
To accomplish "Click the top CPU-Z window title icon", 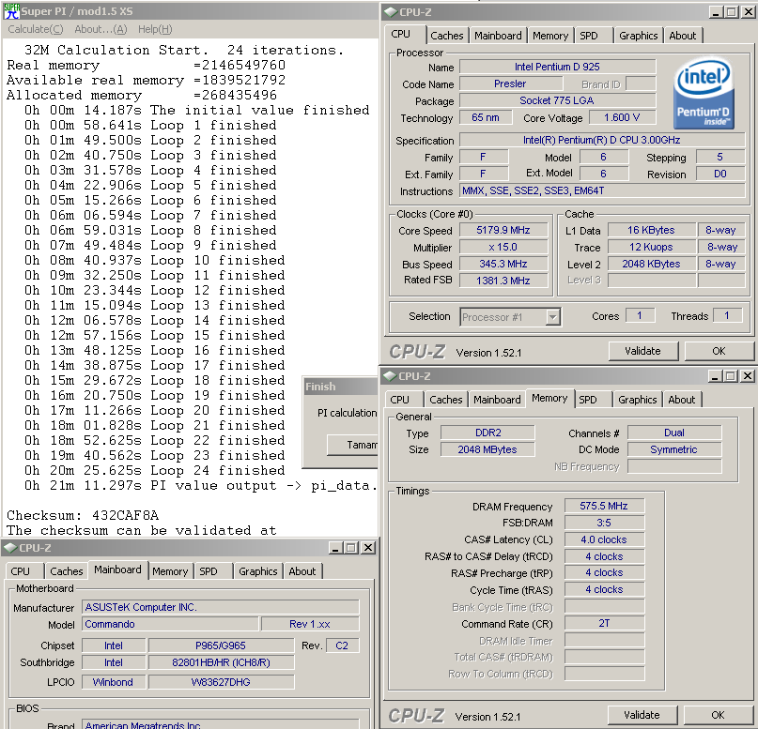I will coord(391,12).
